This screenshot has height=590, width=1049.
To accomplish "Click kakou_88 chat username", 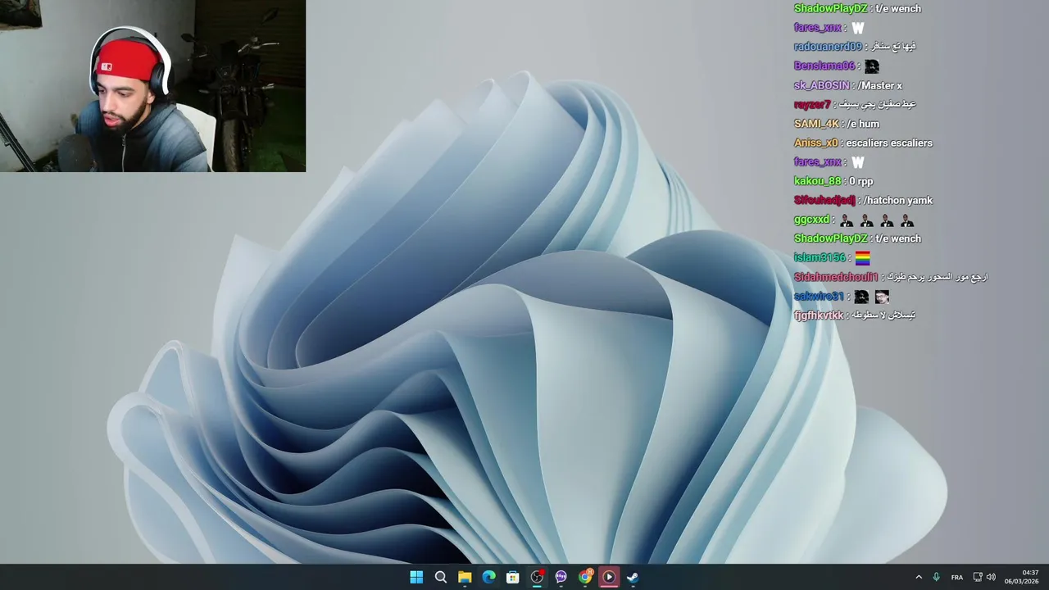I will pyautogui.click(x=817, y=181).
